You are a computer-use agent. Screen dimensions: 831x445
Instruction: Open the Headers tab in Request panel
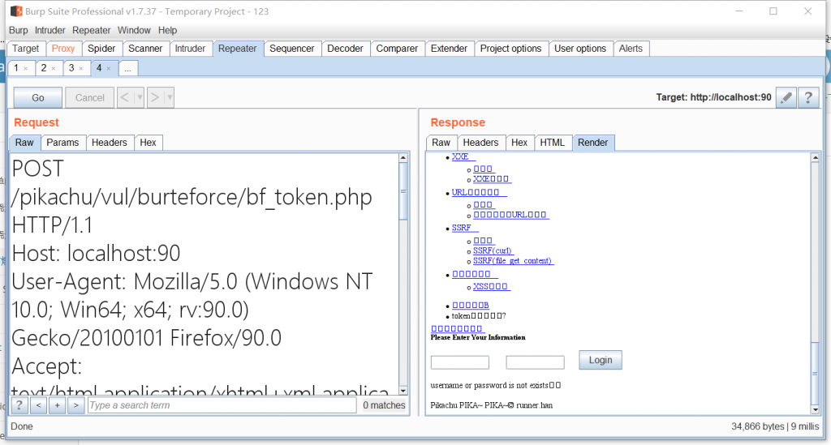tap(109, 143)
